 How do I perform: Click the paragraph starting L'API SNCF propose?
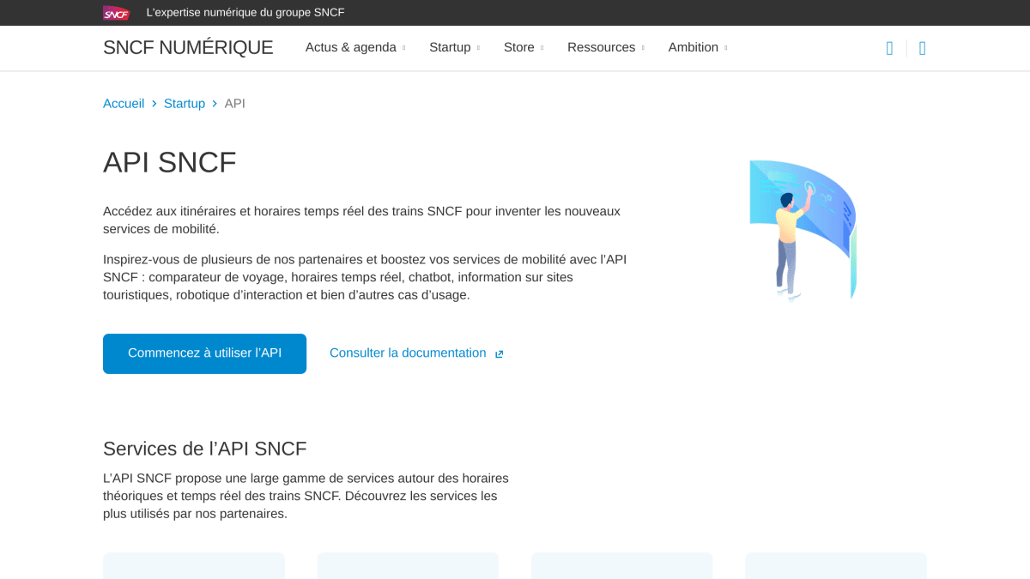306,497
